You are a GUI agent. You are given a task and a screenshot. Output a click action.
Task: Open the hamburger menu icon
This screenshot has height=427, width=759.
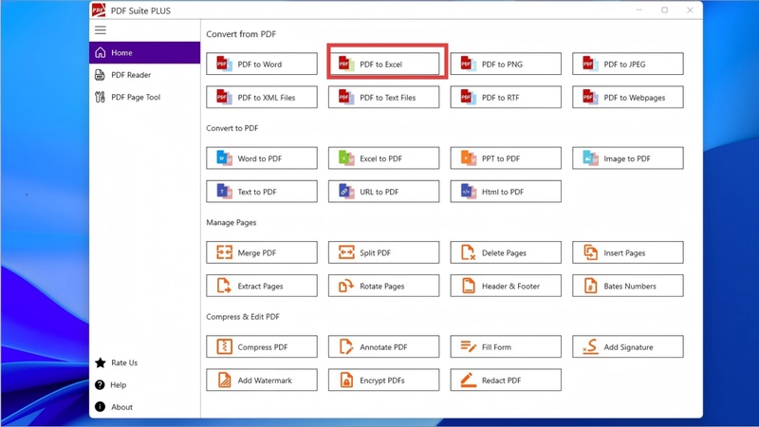click(x=101, y=30)
